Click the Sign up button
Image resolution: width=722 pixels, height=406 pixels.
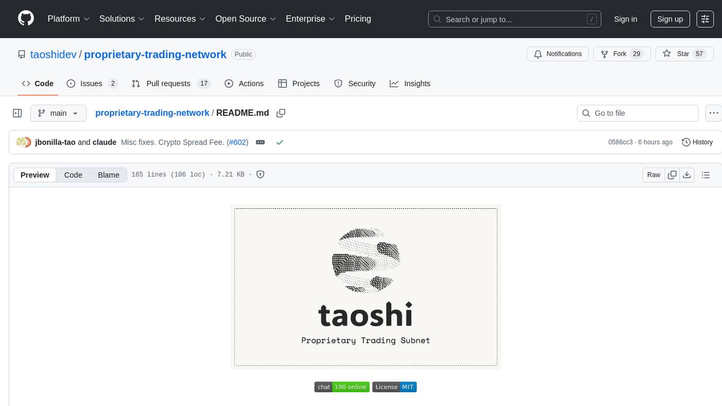point(670,19)
